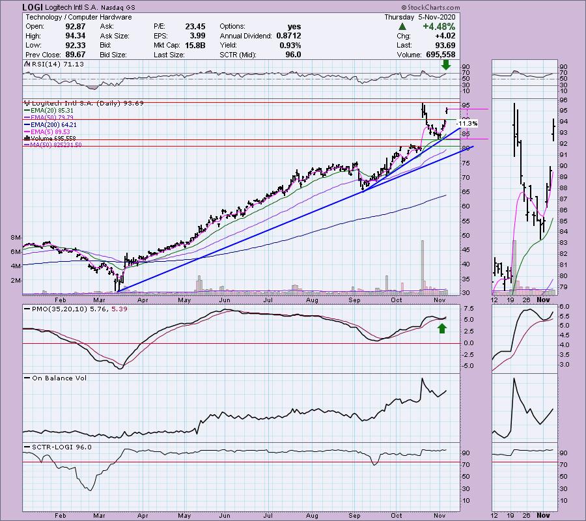Click the 'EMA(5) 89.53' legend entry
586x521 pixels.
[x=51, y=132]
